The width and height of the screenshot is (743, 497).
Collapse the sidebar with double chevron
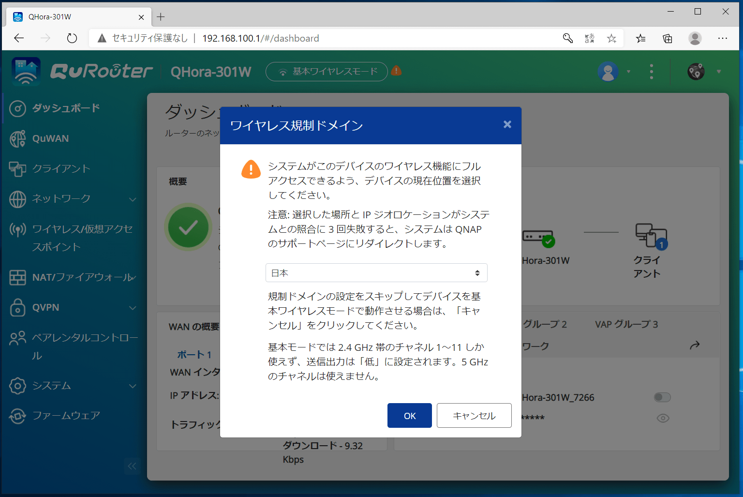(132, 466)
